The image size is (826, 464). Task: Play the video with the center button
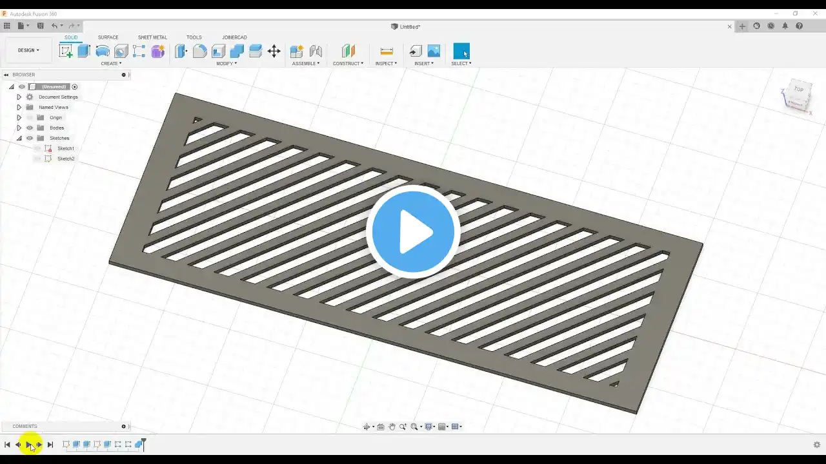click(413, 232)
